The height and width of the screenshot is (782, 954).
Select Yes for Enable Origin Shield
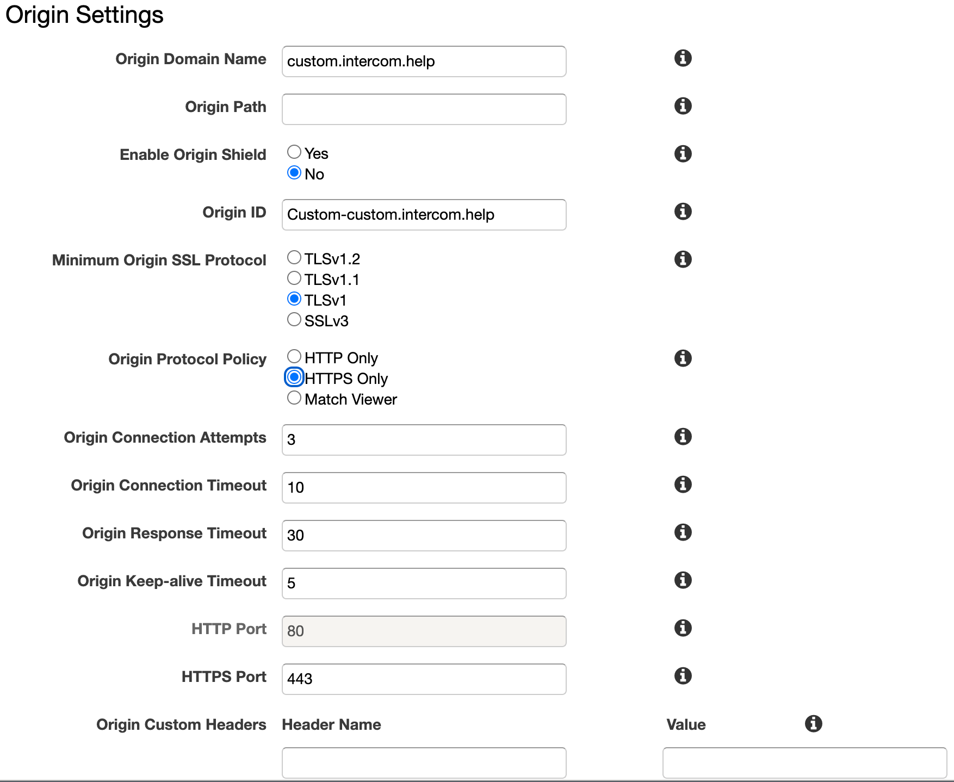[294, 152]
